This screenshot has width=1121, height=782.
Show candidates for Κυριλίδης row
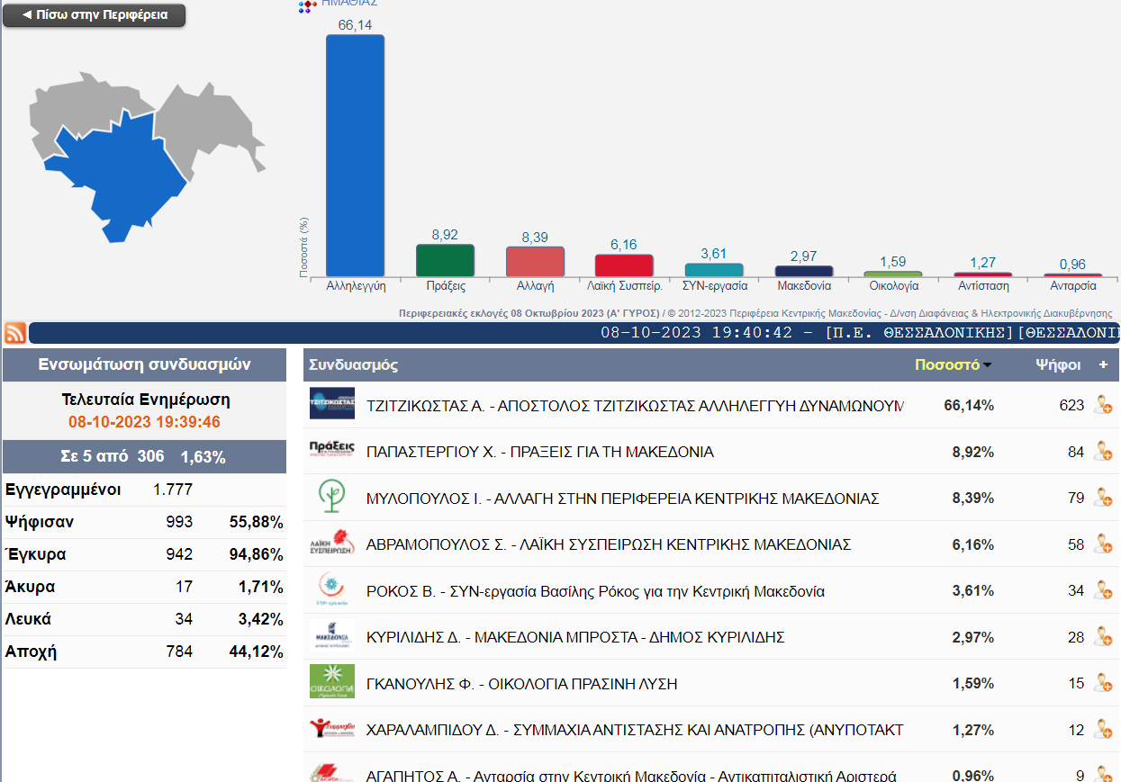1102,637
